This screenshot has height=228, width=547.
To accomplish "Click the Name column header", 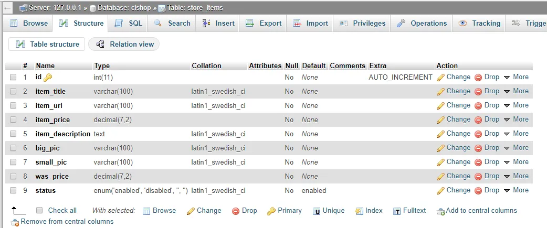I will 45,66.
